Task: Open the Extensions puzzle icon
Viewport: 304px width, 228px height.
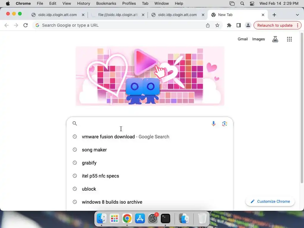Action: (x=229, y=25)
